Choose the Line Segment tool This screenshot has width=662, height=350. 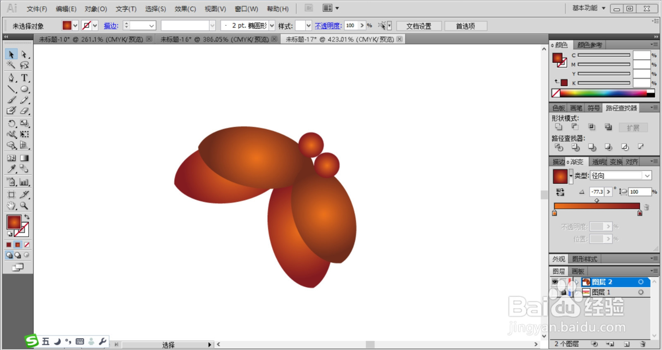click(x=11, y=89)
